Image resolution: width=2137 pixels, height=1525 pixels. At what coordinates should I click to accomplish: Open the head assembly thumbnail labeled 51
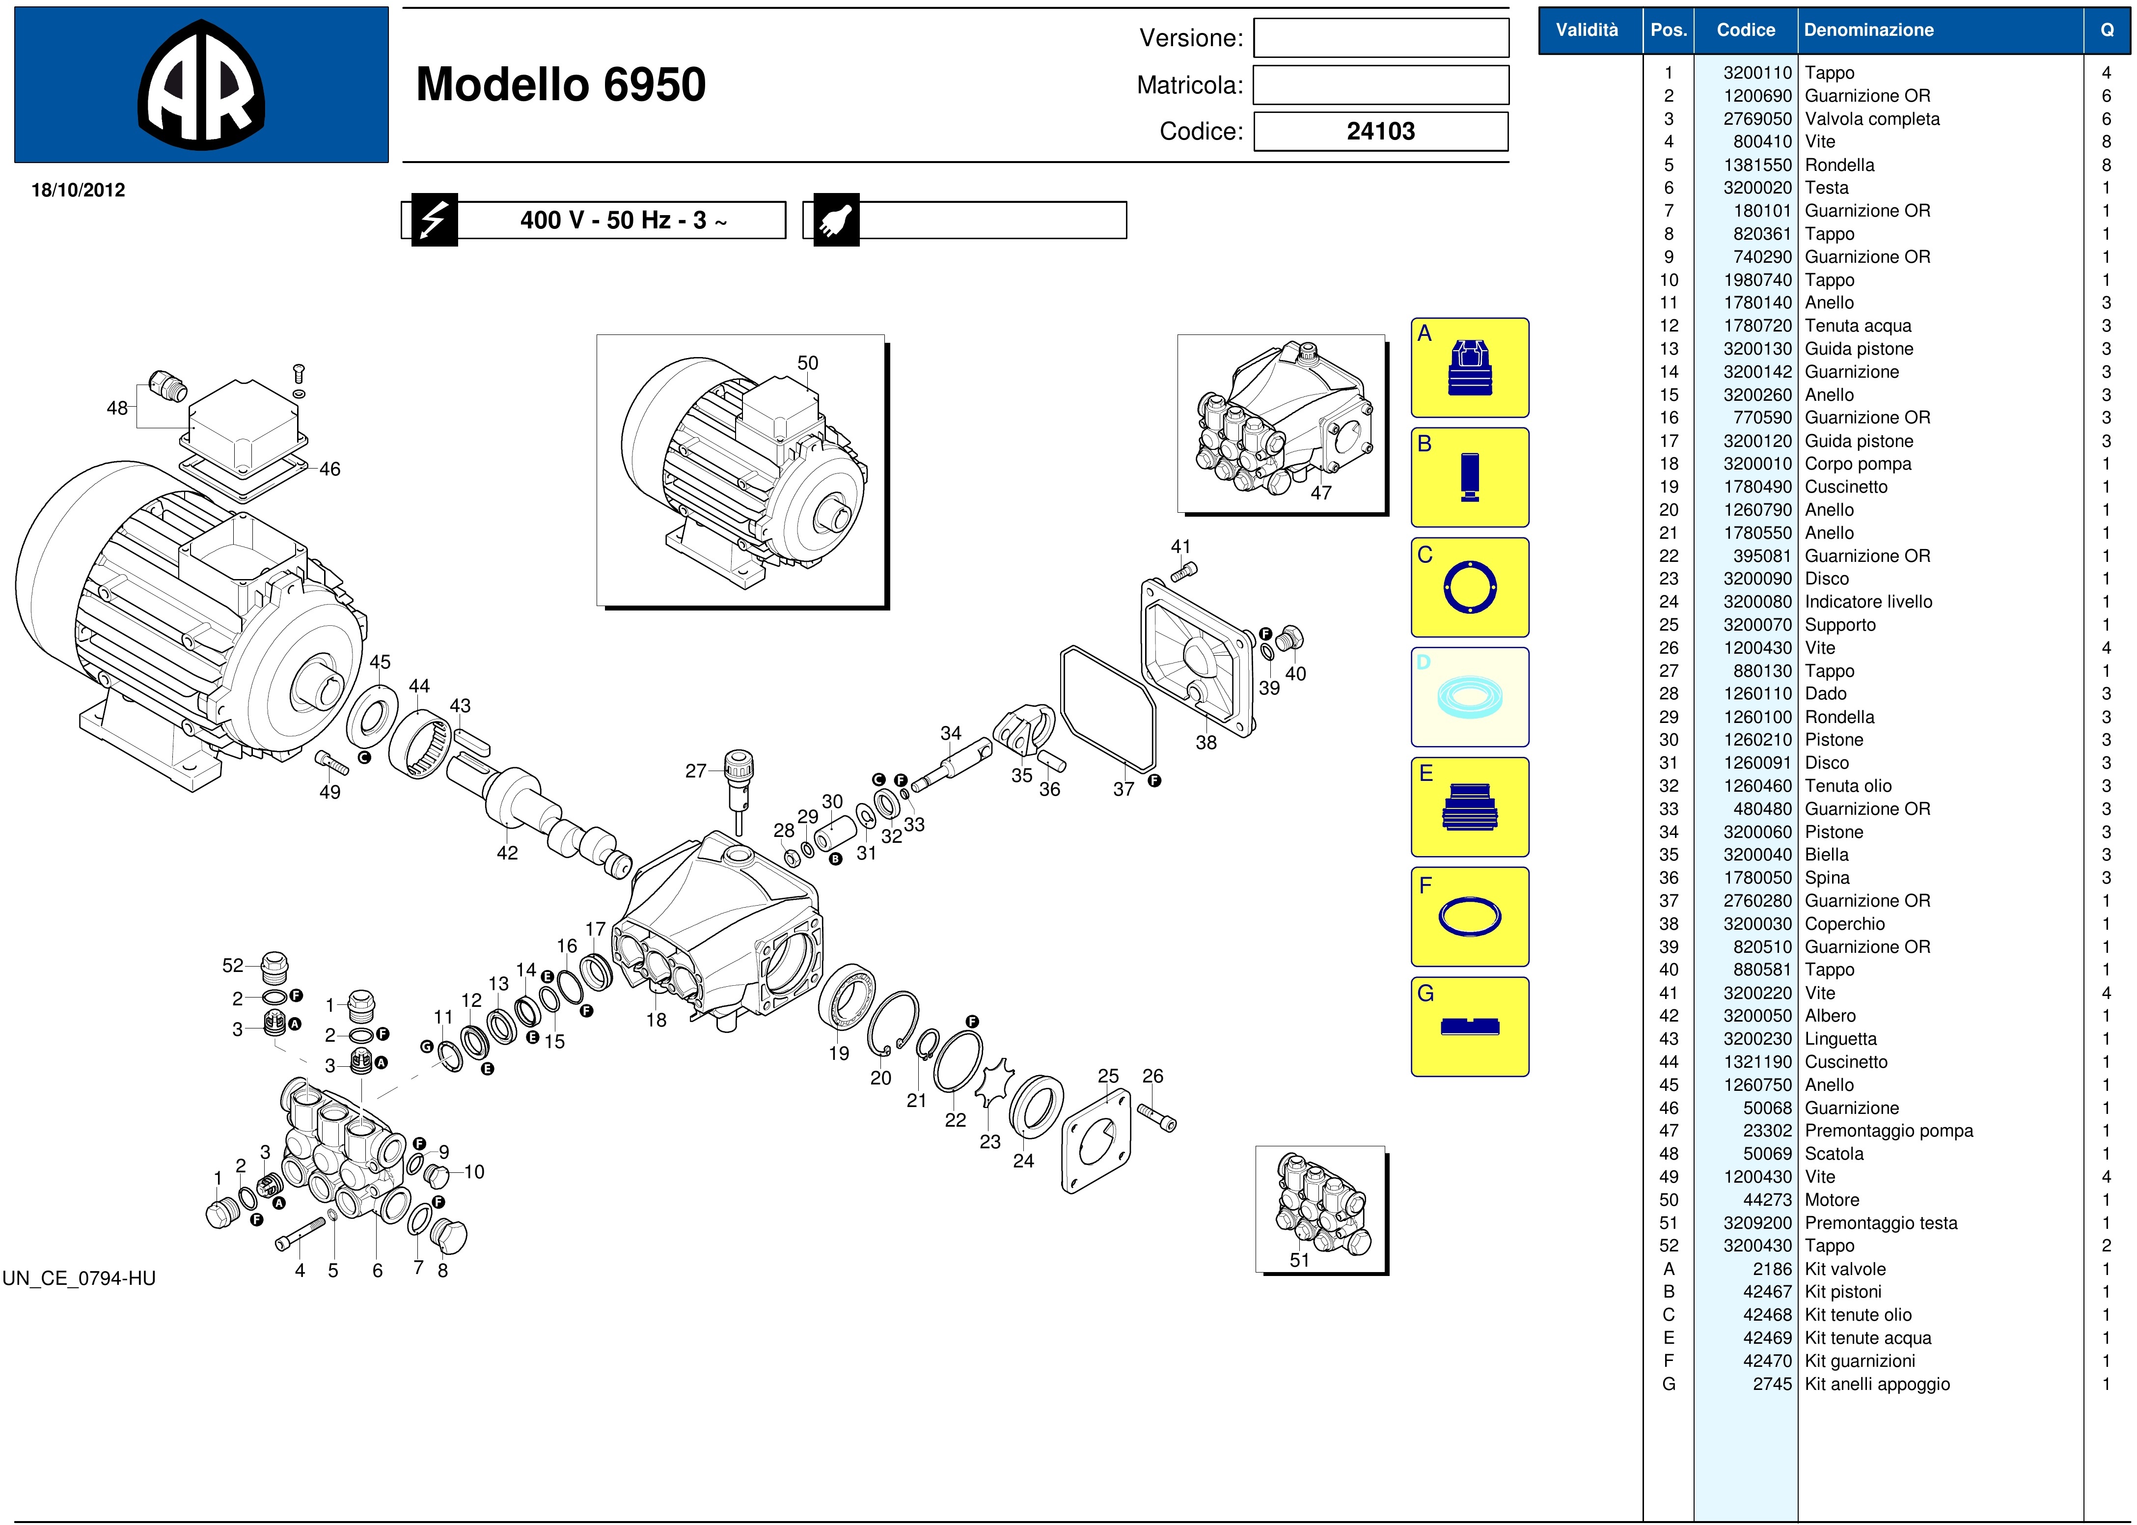coord(1319,1209)
